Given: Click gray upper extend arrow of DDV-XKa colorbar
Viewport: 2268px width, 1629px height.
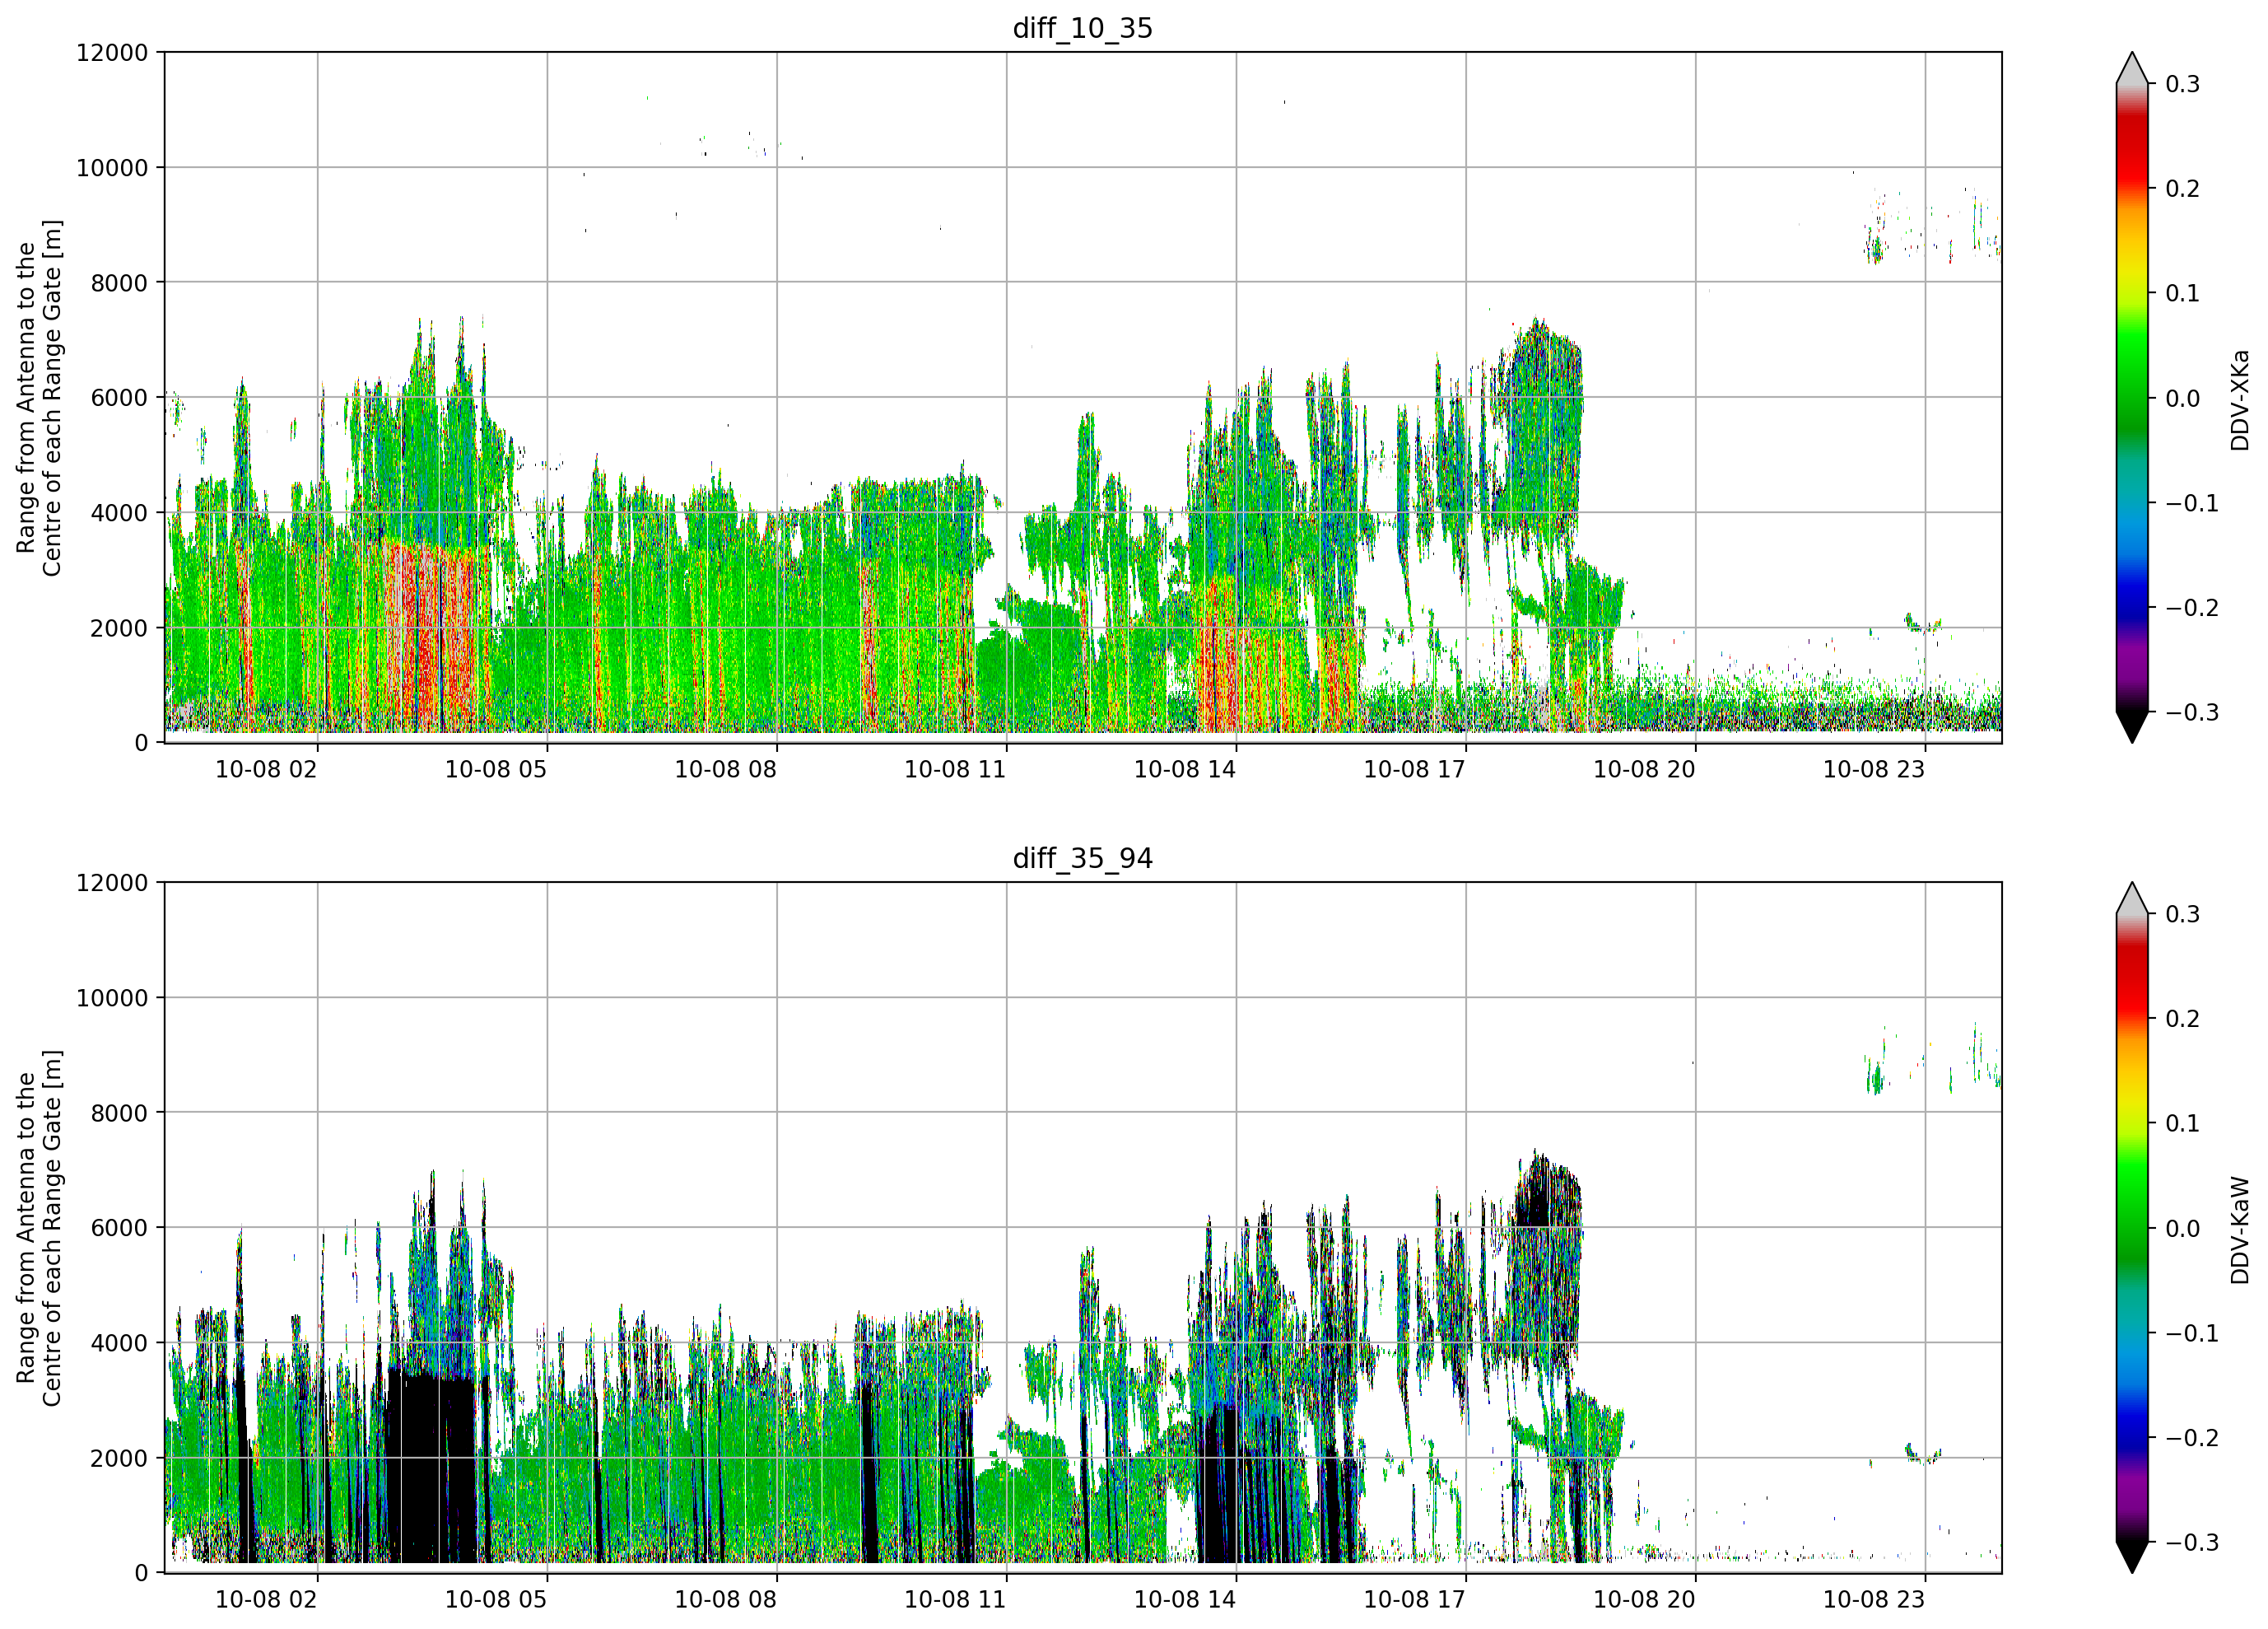Looking at the screenshot, I should coord(2131,69).
